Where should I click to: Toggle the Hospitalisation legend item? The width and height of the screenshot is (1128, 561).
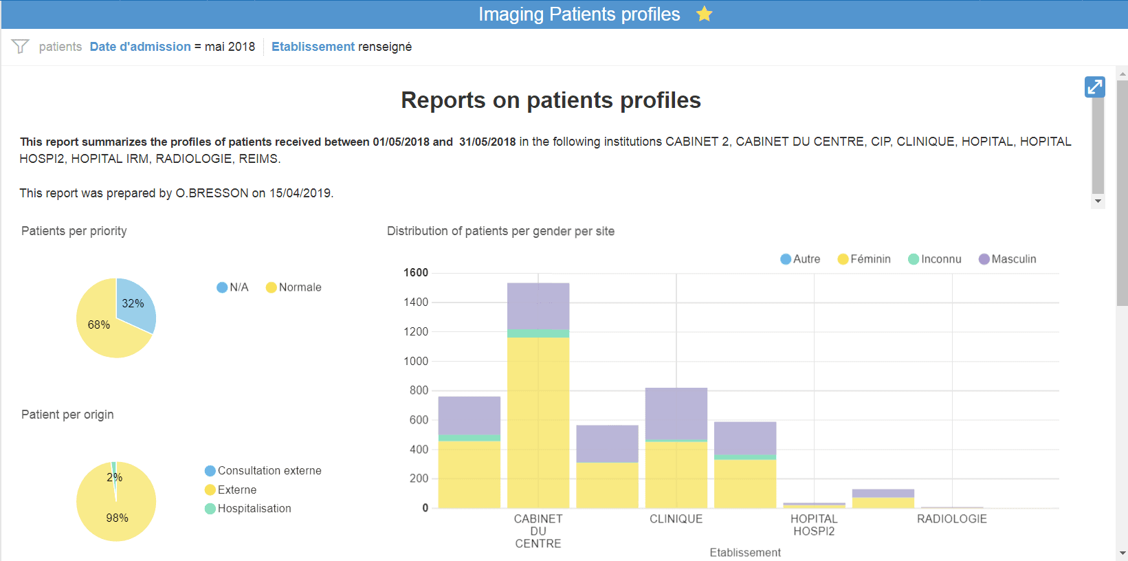pyautogui.click(x=248, y=509)
